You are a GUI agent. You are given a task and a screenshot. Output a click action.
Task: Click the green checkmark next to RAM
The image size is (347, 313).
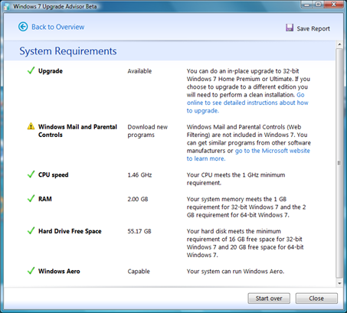tap(31, 198)
